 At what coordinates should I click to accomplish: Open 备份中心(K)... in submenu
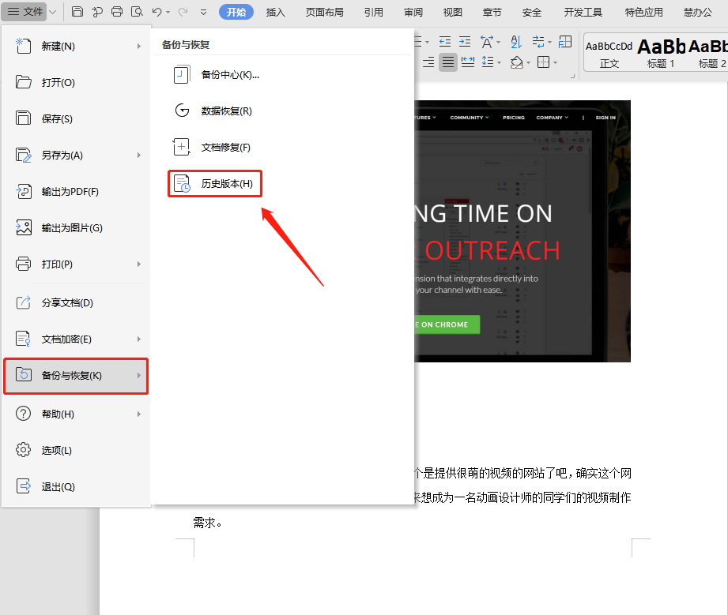pyautogui.click(x=216, y=75)
